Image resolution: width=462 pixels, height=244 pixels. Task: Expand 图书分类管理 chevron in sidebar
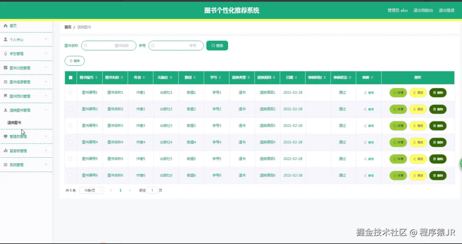click(x=46, y=68)
